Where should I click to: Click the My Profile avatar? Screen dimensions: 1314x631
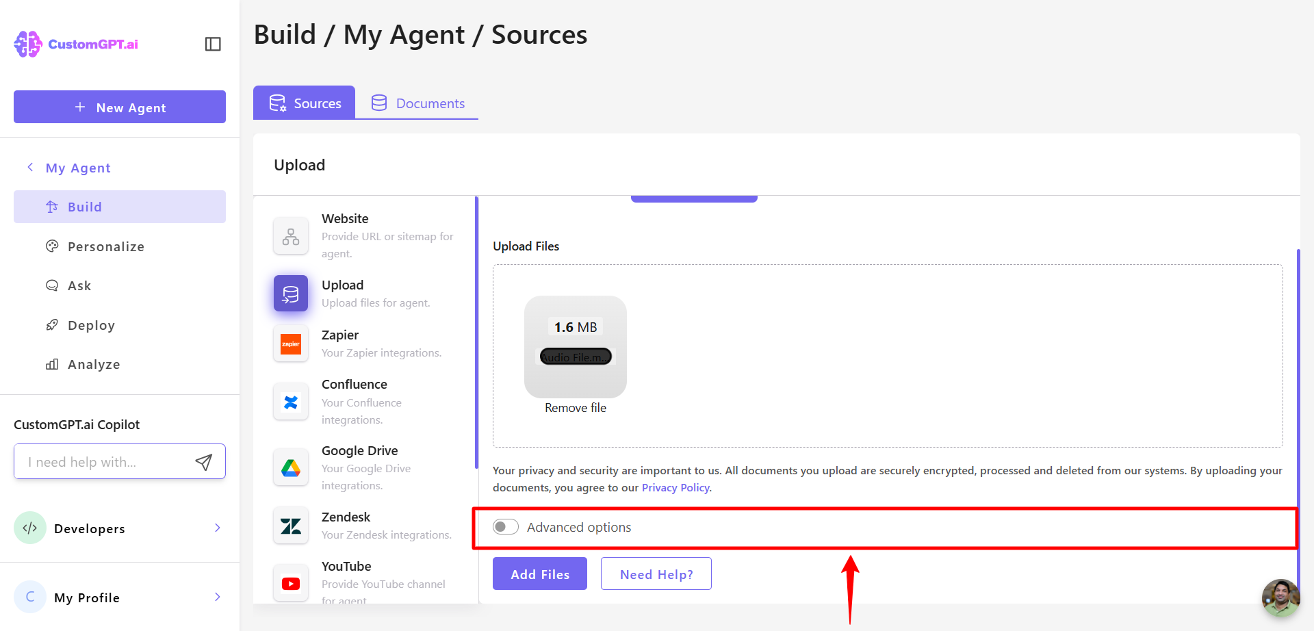click(x=30, y=597)
